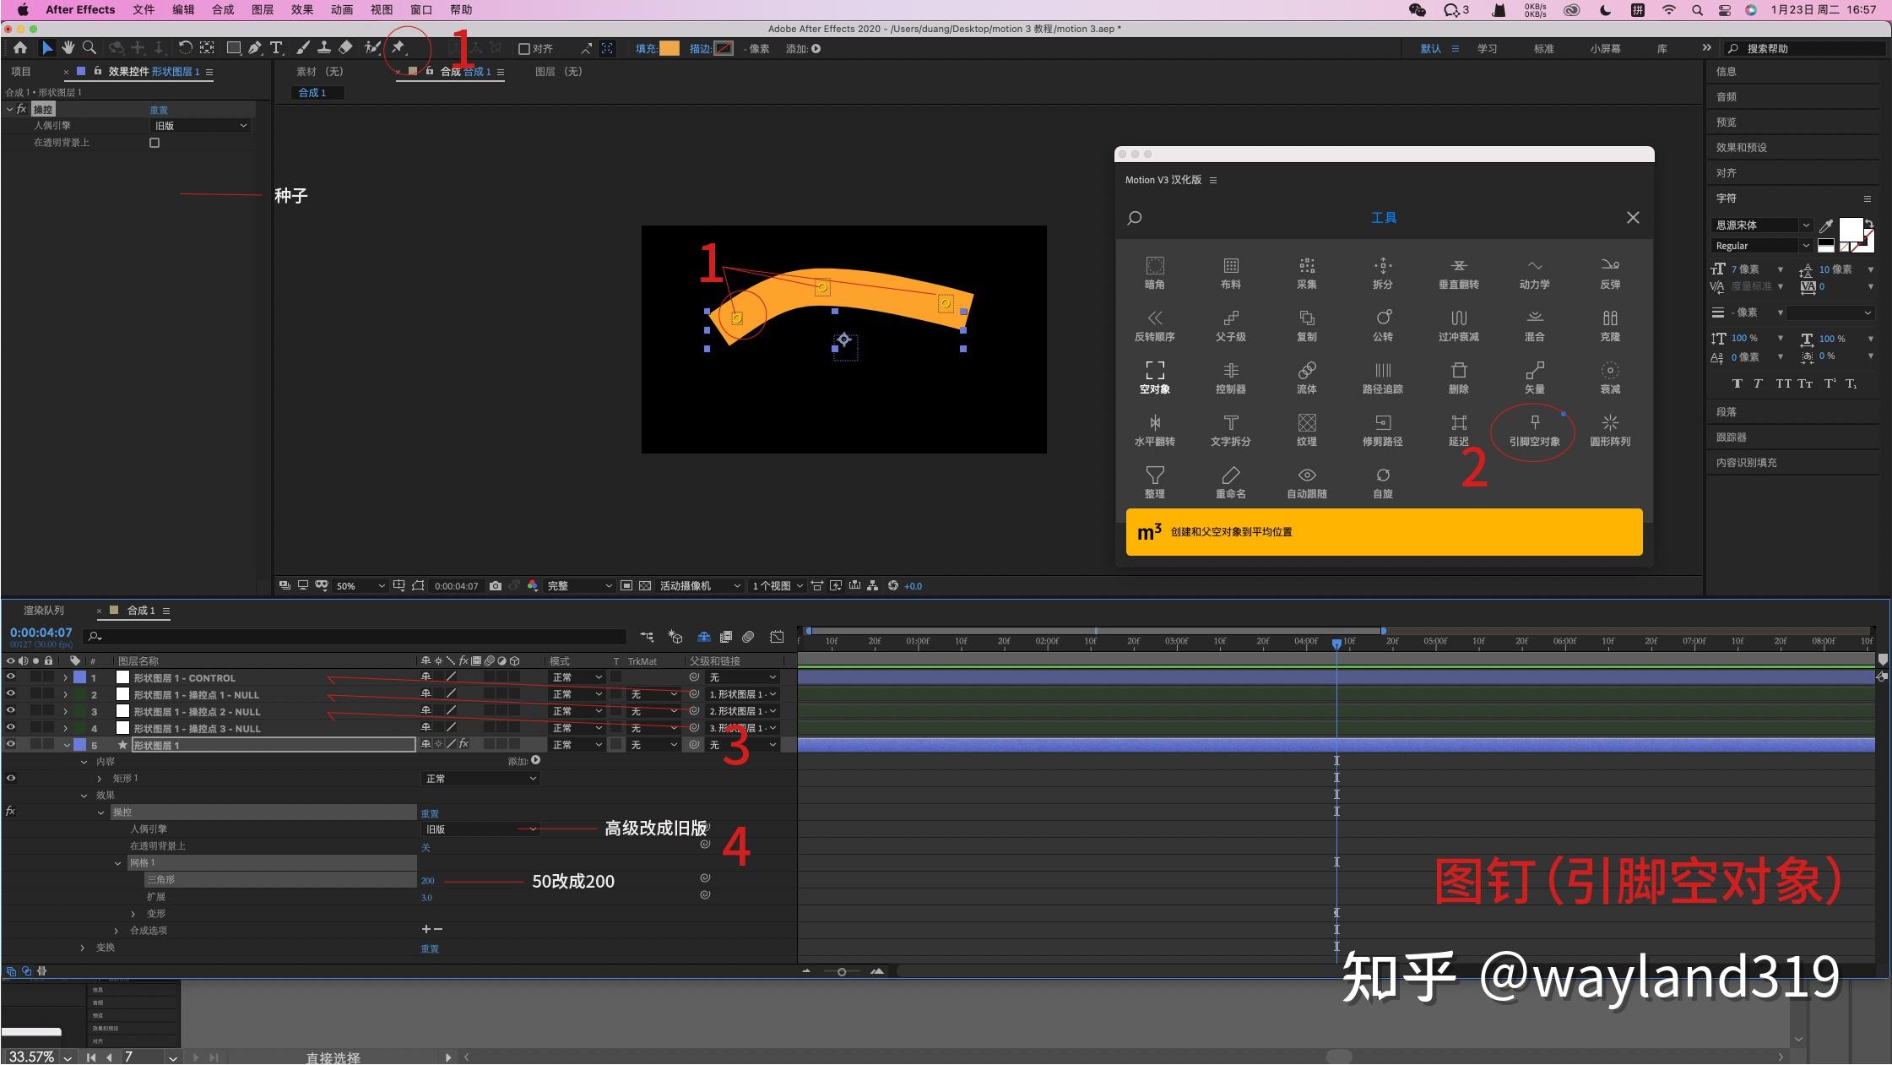Open the 50% magnification dropdown

(361, 585)
